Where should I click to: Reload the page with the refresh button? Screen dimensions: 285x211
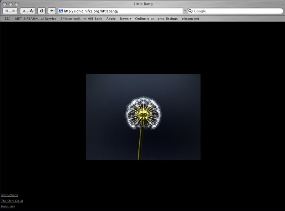(42, 11)
